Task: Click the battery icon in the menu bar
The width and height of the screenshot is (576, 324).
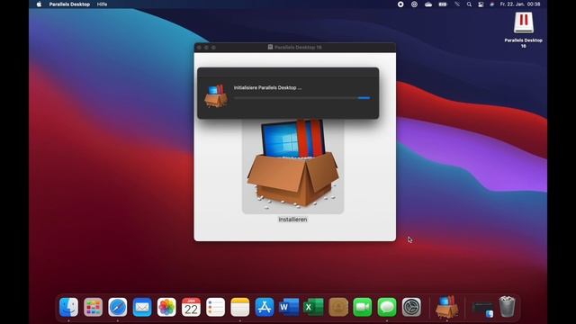Action: (443, 4)
